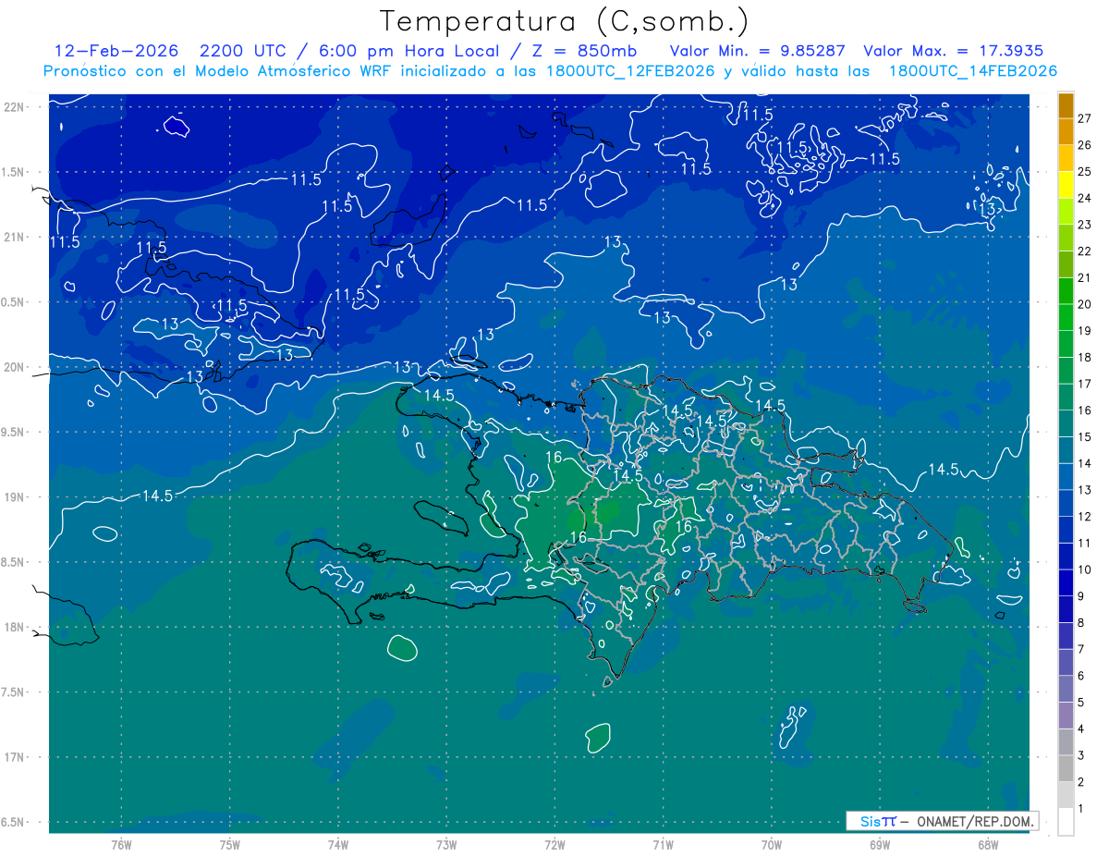Click the color scale label "23"

(x=1085, y=225)
